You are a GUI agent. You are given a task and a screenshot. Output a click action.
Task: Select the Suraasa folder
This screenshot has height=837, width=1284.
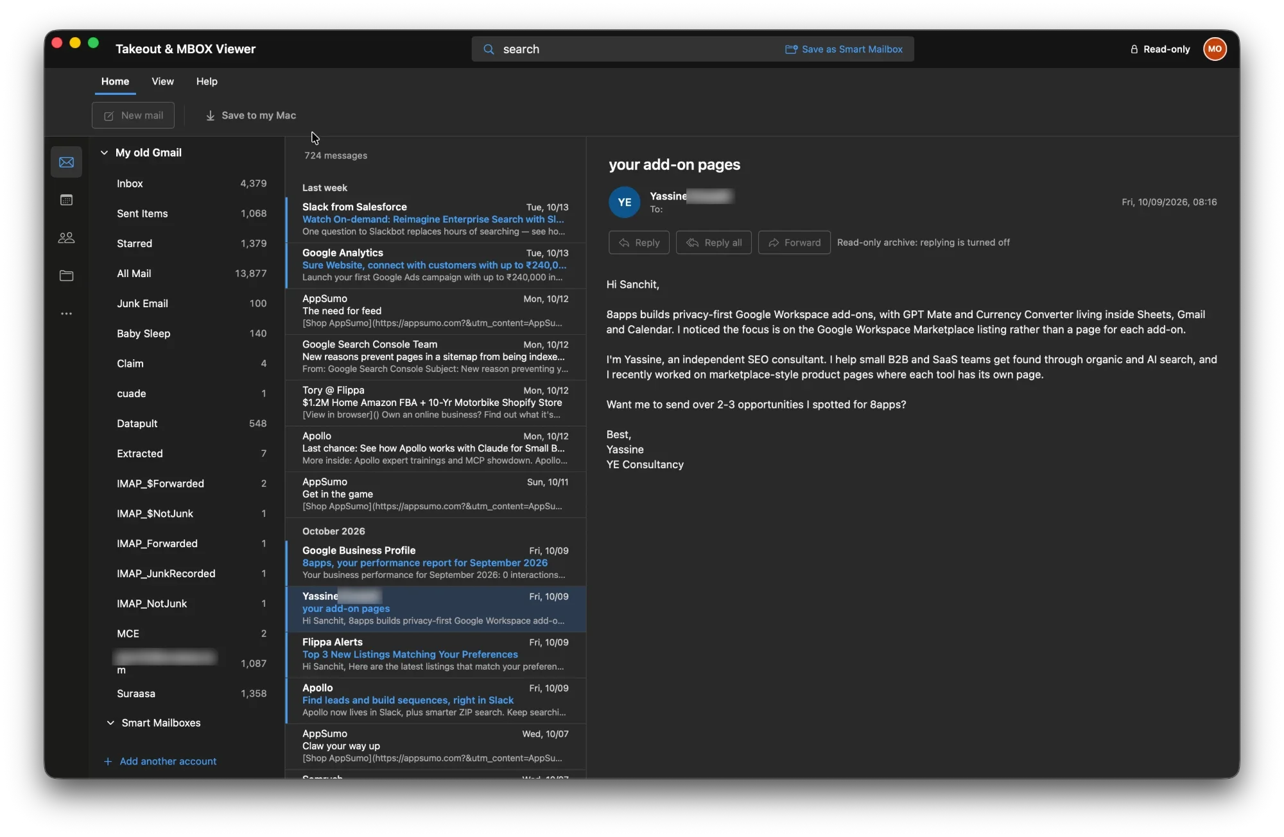[x=191, y=693]
